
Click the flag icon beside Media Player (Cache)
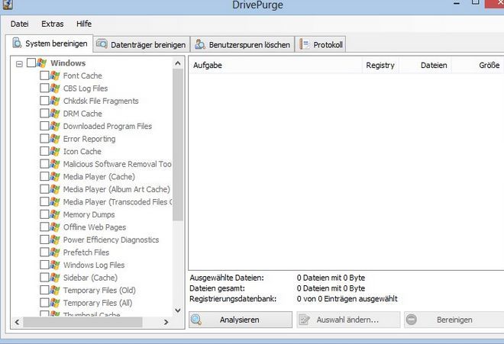click(x=55, y=177)
